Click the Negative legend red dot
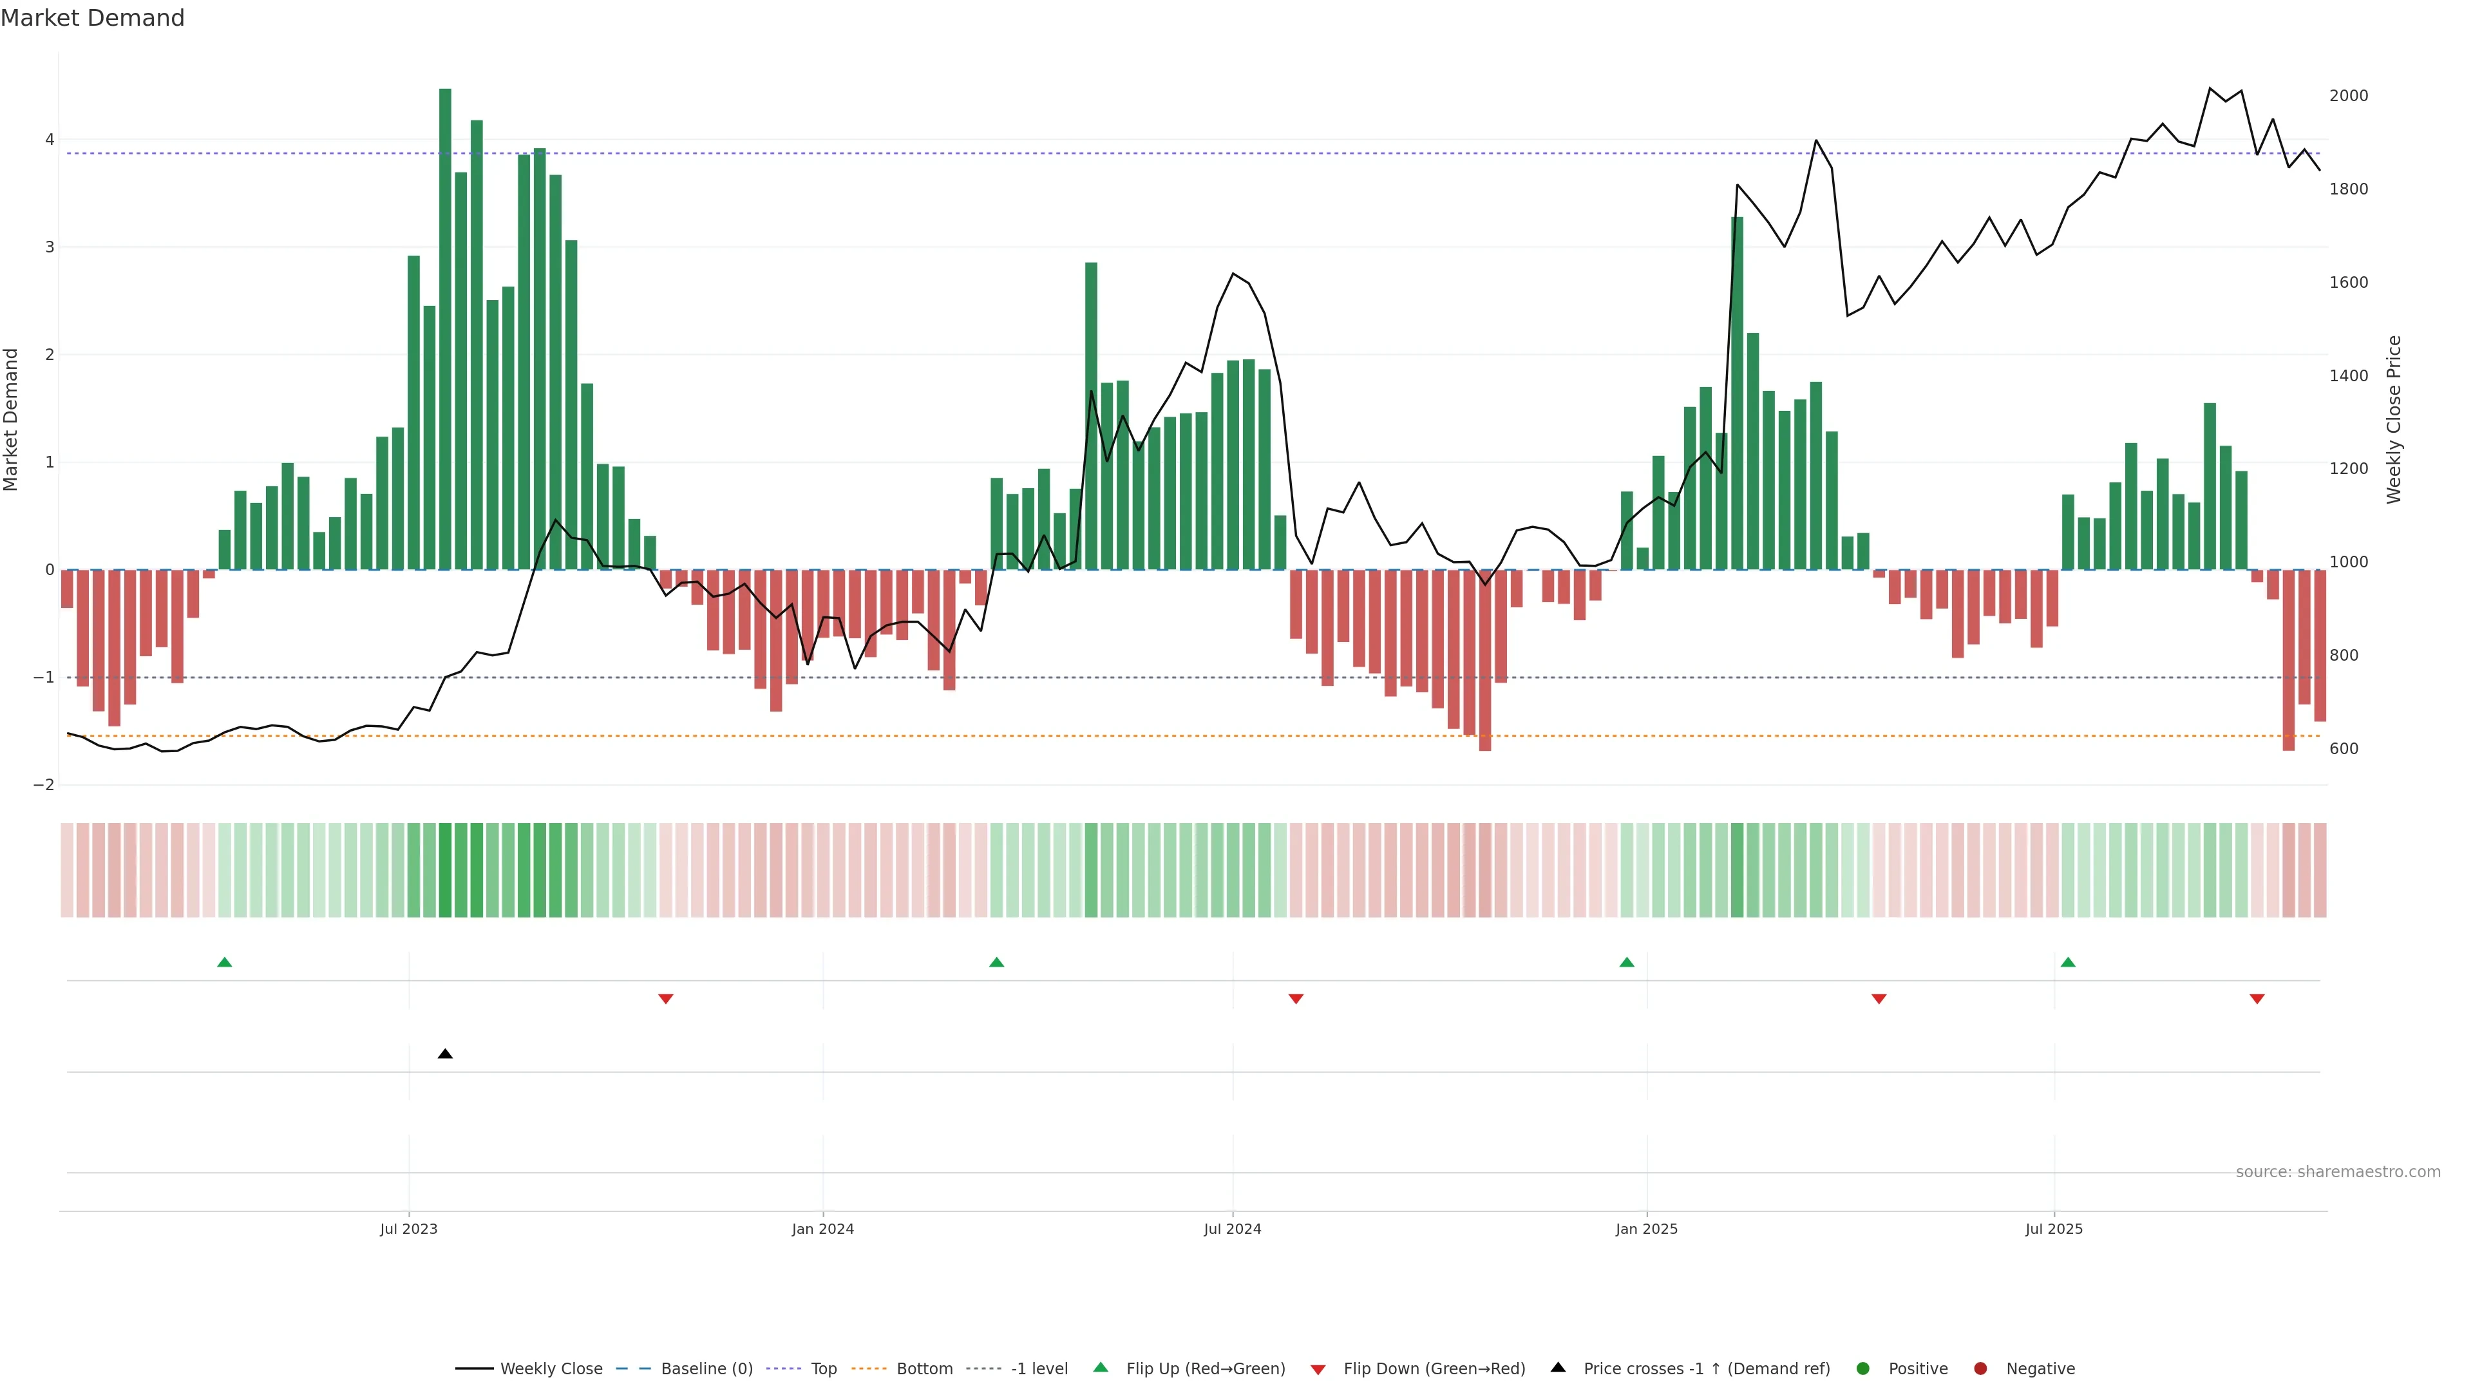 coord(1980,1369)
